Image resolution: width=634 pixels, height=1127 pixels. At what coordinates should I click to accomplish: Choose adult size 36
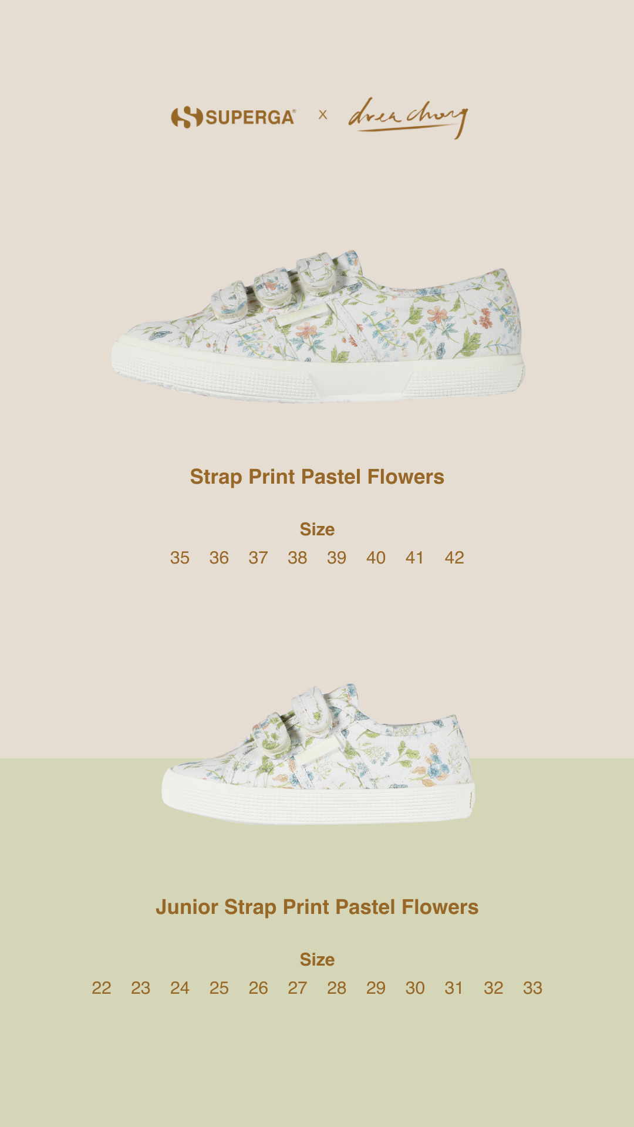[x=219, y=558]
